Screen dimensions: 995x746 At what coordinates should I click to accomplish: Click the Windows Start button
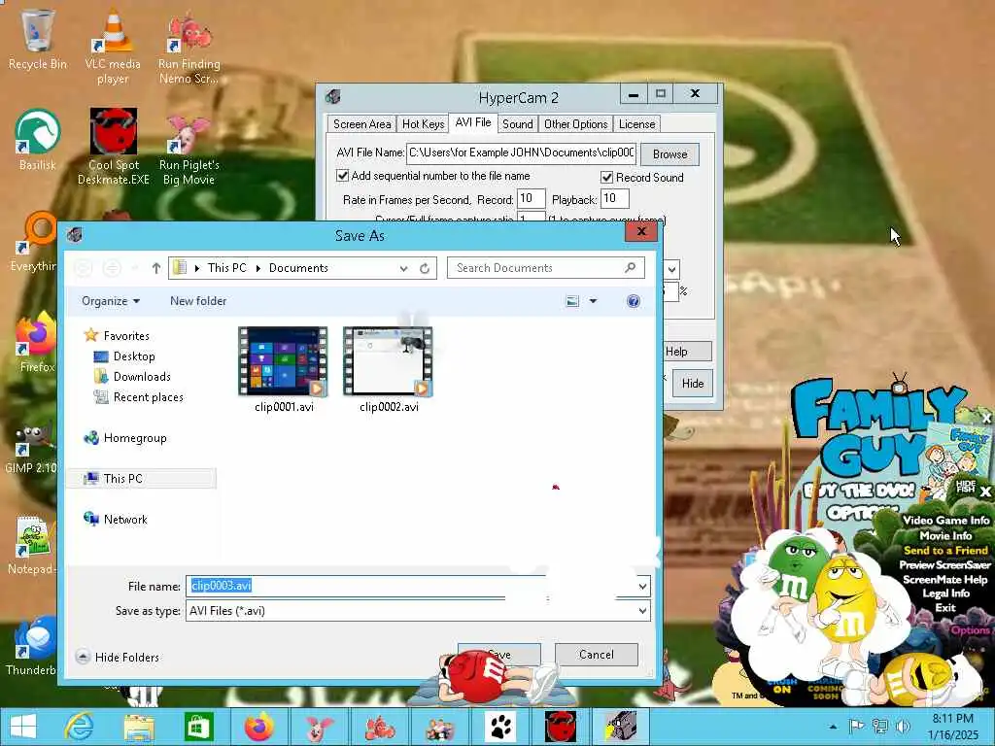click(x=23, y=727)
